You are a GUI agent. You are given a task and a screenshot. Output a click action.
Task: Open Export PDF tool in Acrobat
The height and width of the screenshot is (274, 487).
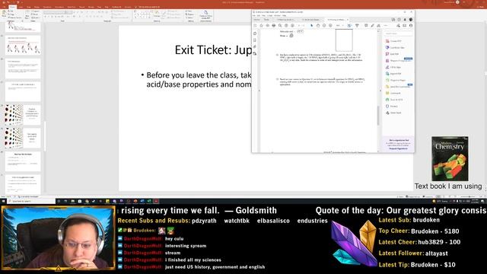tap(393, 74)
